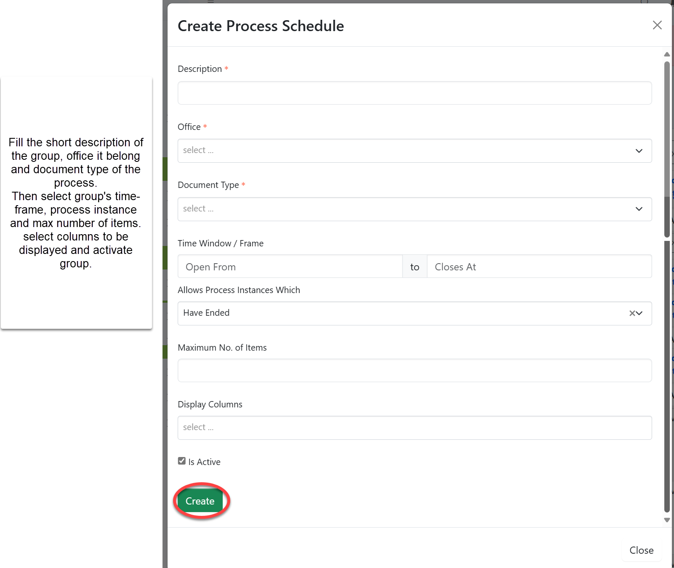
Task: Close the Create Process Schedule dialog with X
Action: (657, 25)
